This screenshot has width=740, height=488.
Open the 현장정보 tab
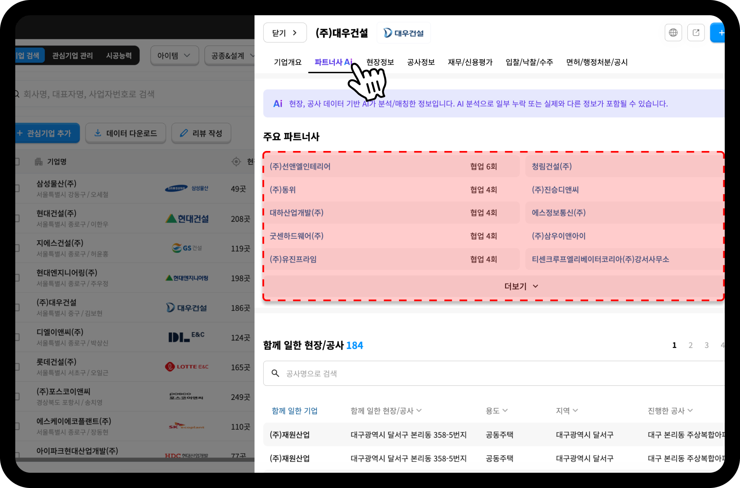pyautogui.click(x=380, y=62)
